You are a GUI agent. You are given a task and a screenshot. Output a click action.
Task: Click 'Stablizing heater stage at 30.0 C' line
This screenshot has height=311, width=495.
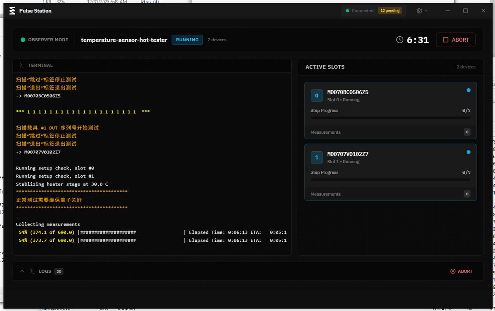62,184
